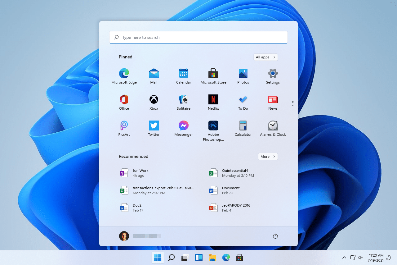
Task: Open the user account profile picture
Action: click(124, 236)
